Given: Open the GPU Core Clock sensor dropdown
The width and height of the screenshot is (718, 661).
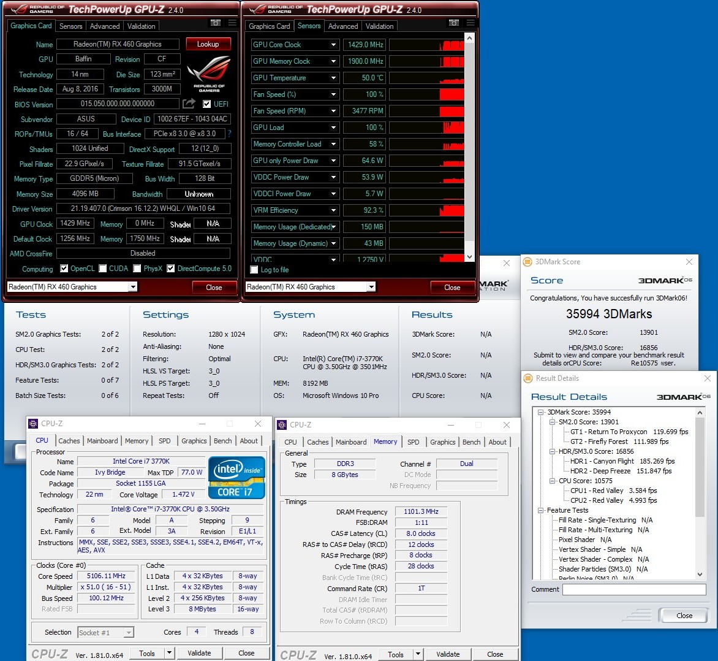Looking at the screenshot, I should (x=334, y=45).
